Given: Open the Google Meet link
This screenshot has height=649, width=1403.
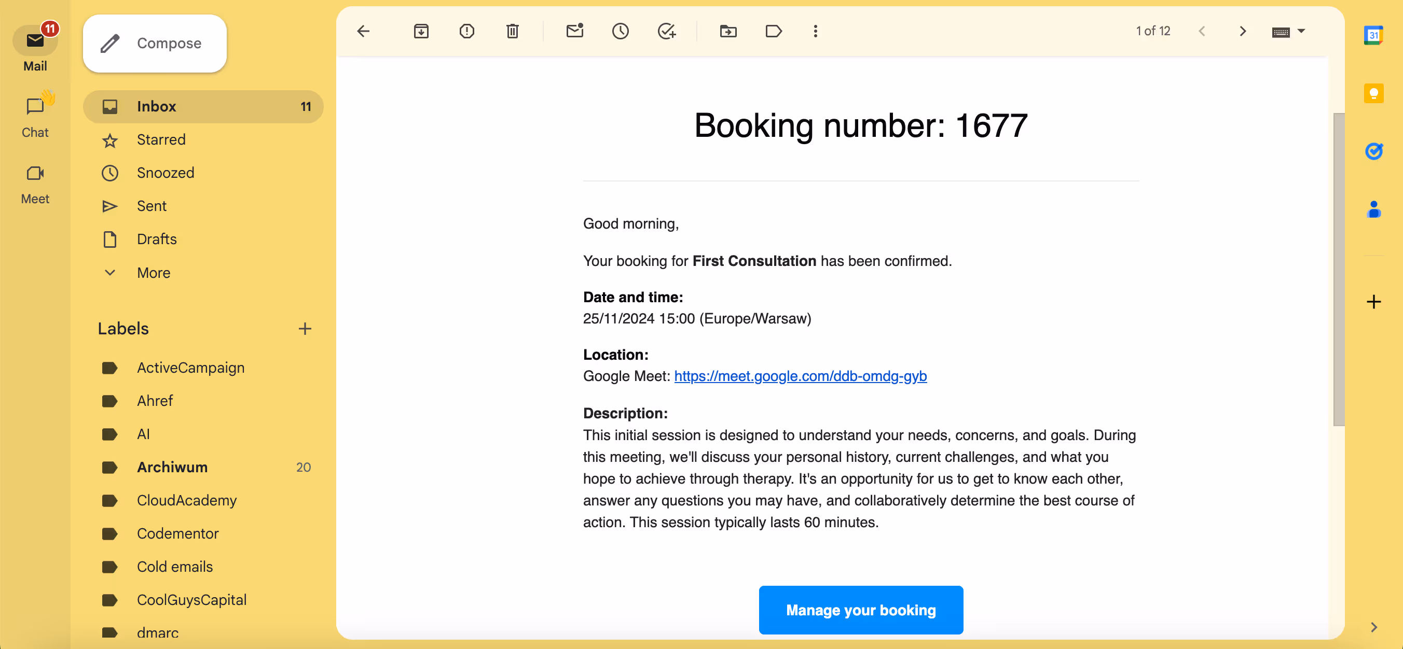Looking at the screenshot, I should (x=801, y=376).
